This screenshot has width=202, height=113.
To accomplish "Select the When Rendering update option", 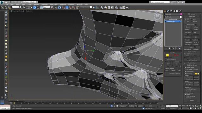I will coord(186,96).
